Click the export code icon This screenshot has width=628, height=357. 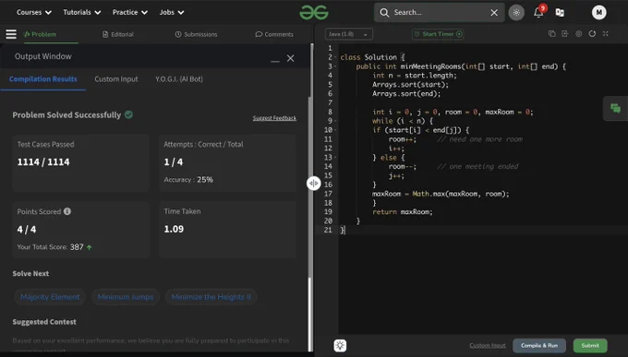(565, 33)
